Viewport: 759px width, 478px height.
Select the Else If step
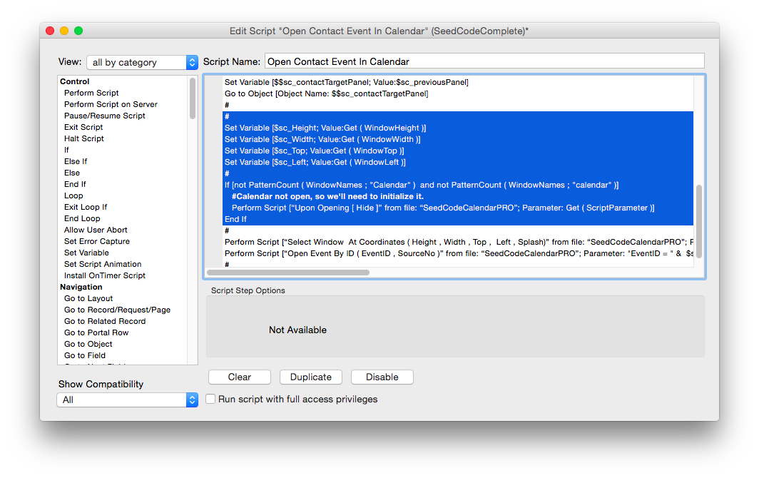76,161
